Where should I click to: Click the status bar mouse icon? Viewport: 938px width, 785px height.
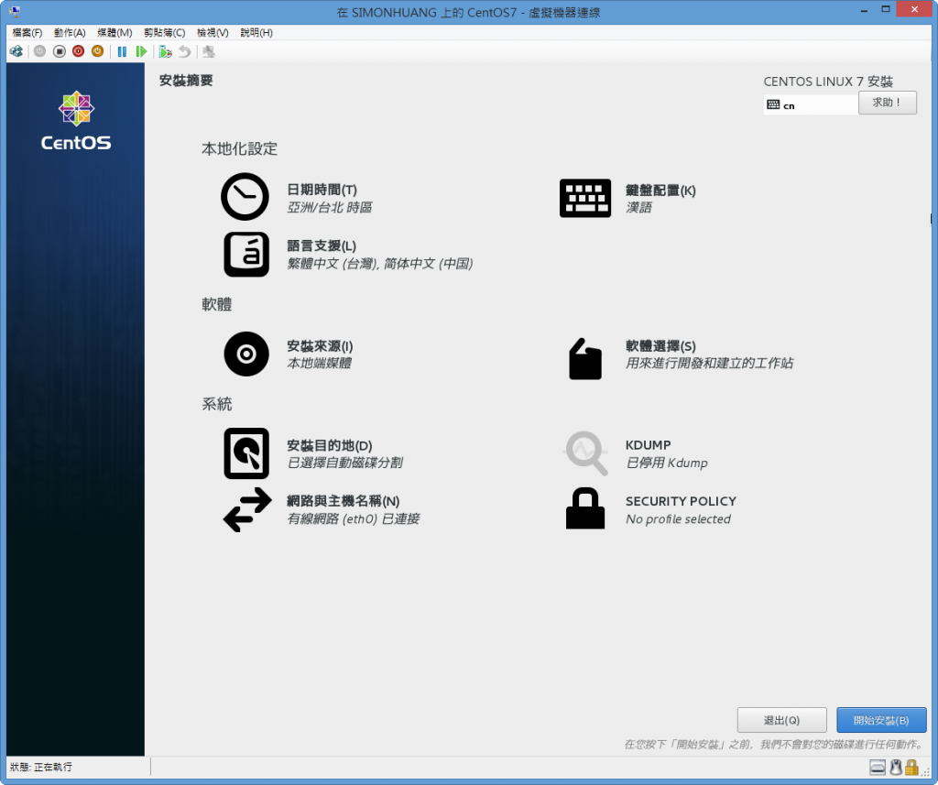[x=896, y=767]
